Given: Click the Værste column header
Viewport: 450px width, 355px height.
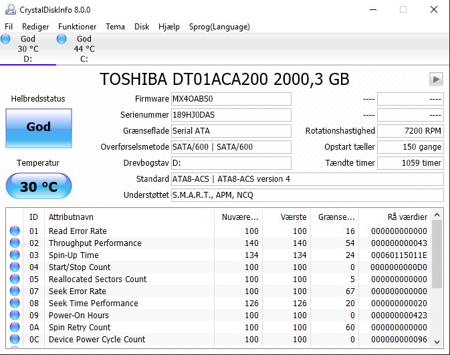Looking at the screenshot, I should (286, 217).
